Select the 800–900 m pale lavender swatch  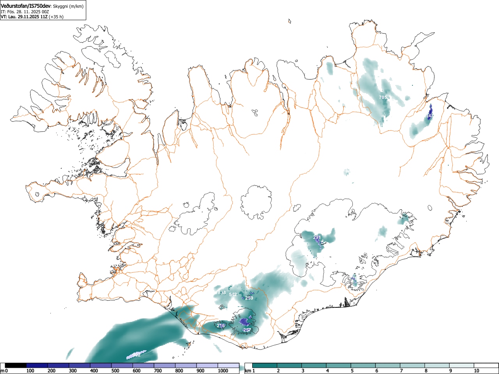(186, 365)
